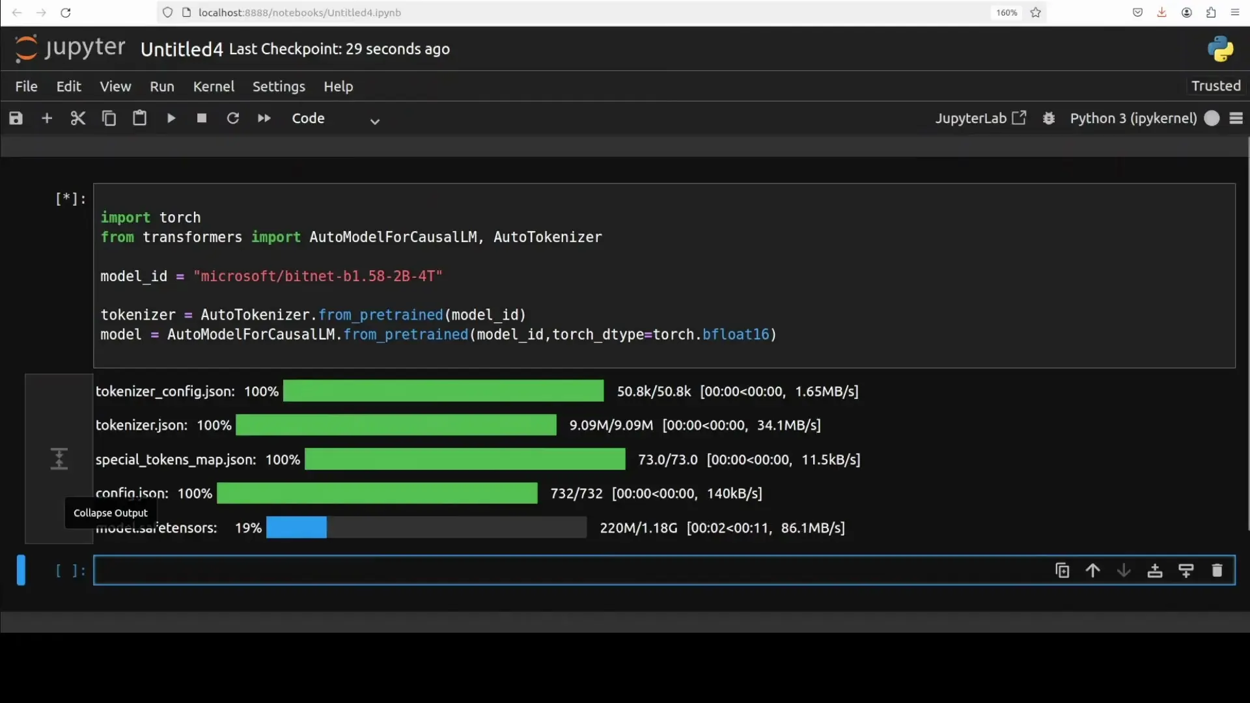Click the Python logo icon
Screen dimensions: 1250x703
(x=1220, y=49)
